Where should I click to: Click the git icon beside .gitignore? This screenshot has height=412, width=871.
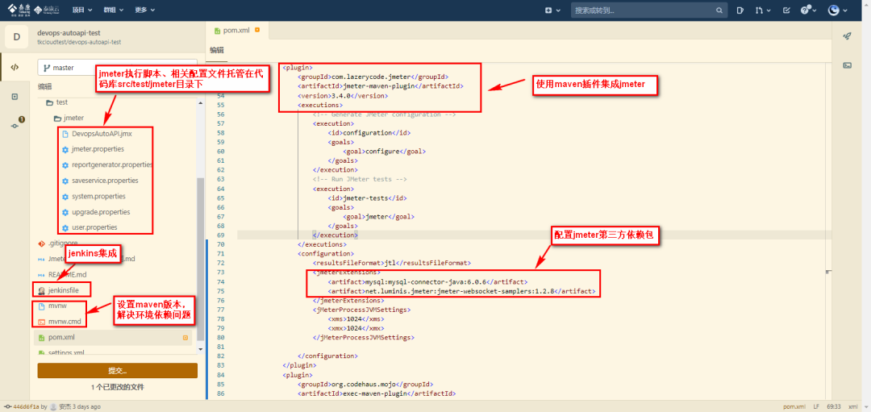coord(41,243)
